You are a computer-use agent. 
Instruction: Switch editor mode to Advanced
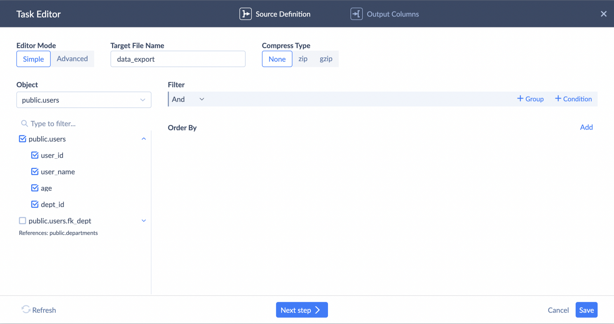72,59
